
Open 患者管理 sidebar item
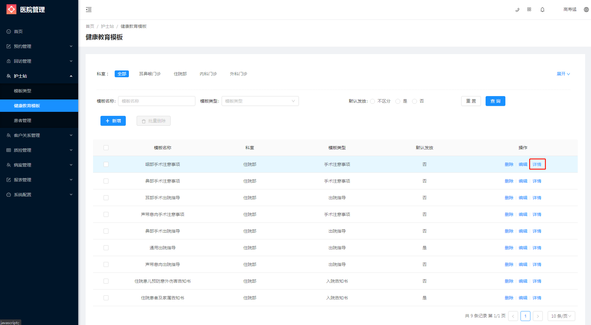(39, 120)
